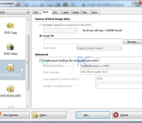142x123 pixels.
Task: Click the 'No drives with size < 600MB found!' text
Action: point(102,30)
